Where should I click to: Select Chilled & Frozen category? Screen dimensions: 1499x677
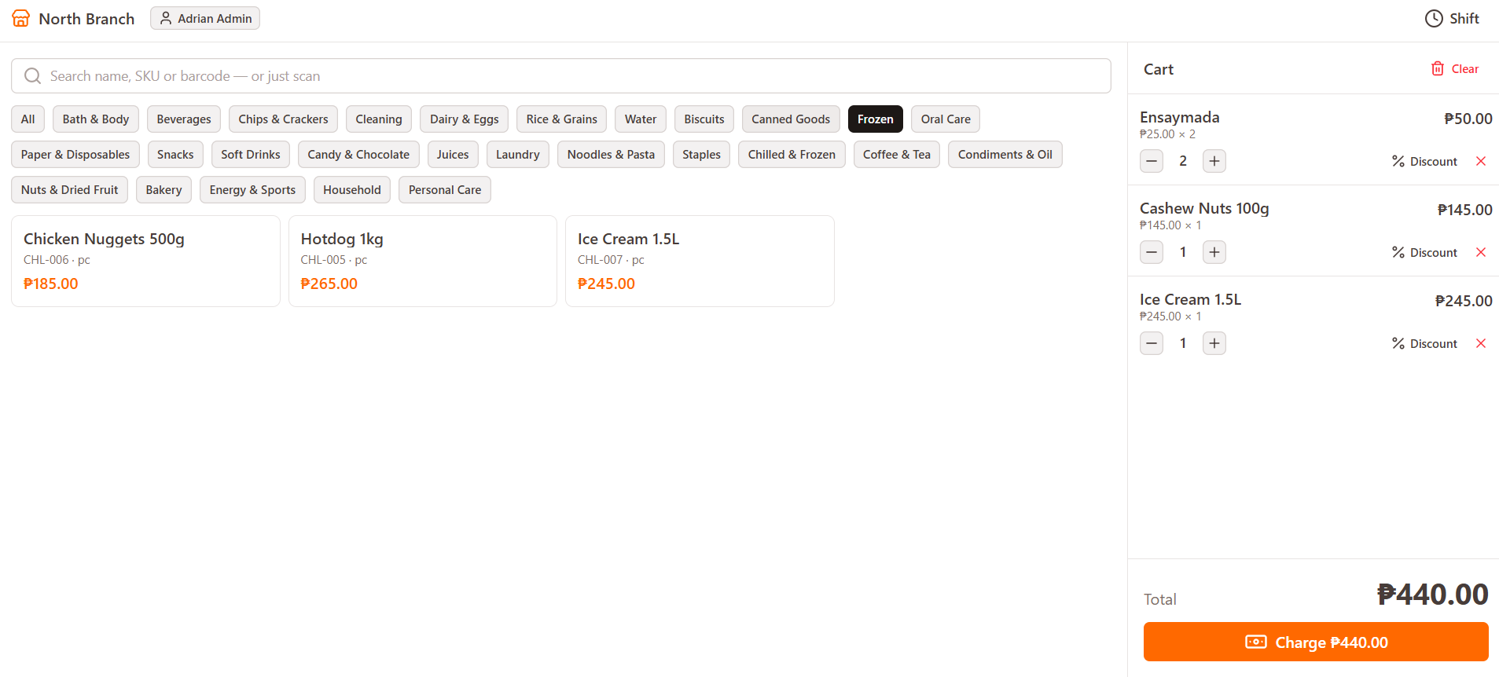point(792,154)
